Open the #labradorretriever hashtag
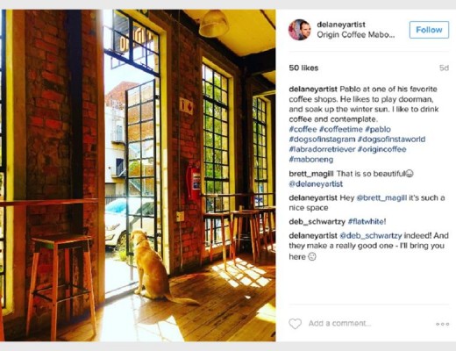Image resolution: width=456 pixels, height=351 pixels. pyautogui.click(x=322, y=149)
